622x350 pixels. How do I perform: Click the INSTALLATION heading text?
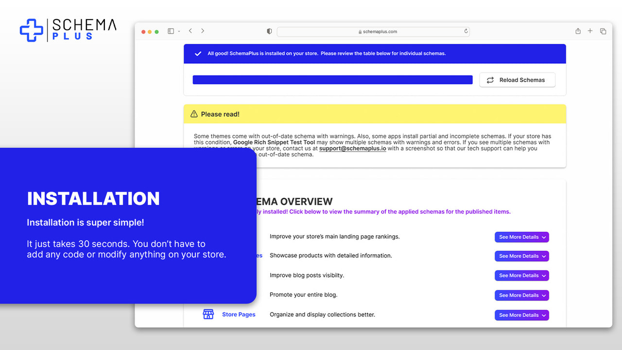tap(93, 198)
